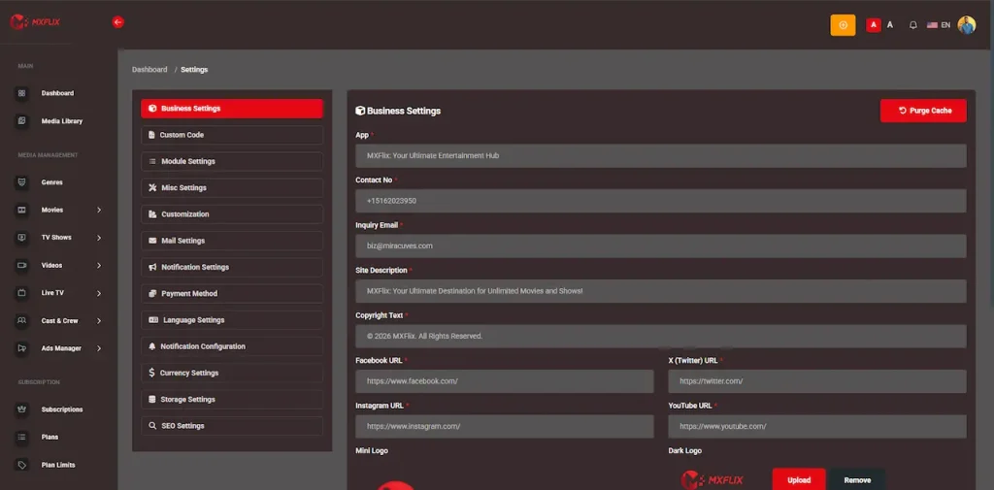Collapse sidebar with red back arrow
The width and height of the screenshot is (994, 490).
[117, 22]
